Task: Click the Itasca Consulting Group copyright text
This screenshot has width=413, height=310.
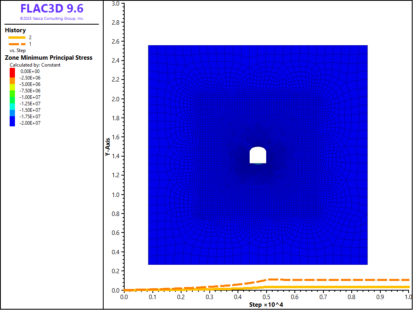Action: 52,19
